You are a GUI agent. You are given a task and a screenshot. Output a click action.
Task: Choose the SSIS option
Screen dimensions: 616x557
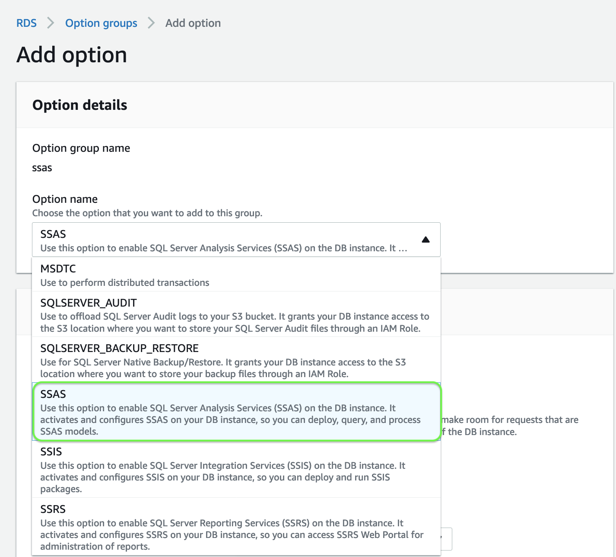(236, 469)
